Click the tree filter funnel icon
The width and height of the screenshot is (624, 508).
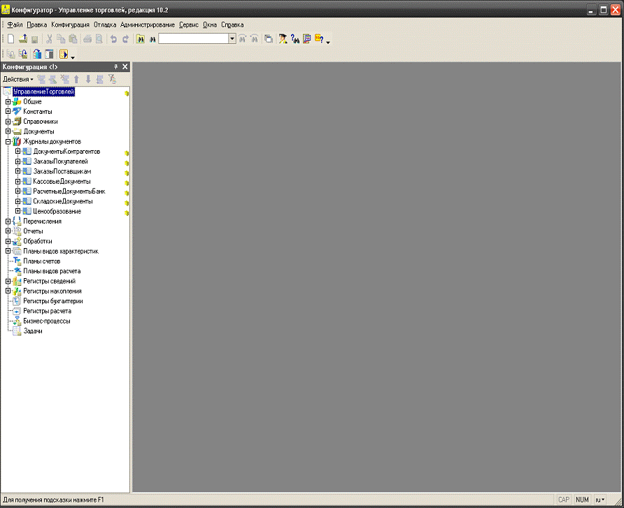(x=112, y=79)
